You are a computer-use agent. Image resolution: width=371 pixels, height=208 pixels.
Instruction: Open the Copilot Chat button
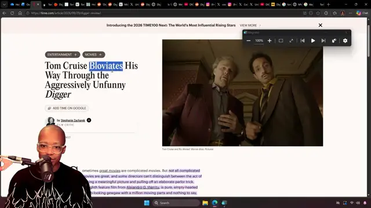(x=362, y=13)
